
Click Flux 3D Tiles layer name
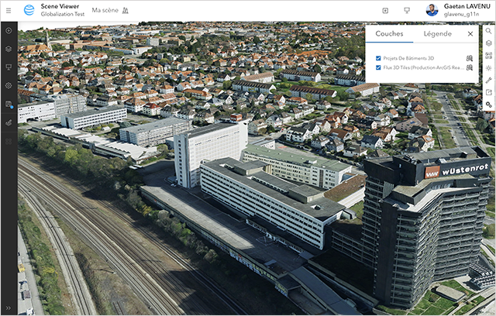point(424,67)
